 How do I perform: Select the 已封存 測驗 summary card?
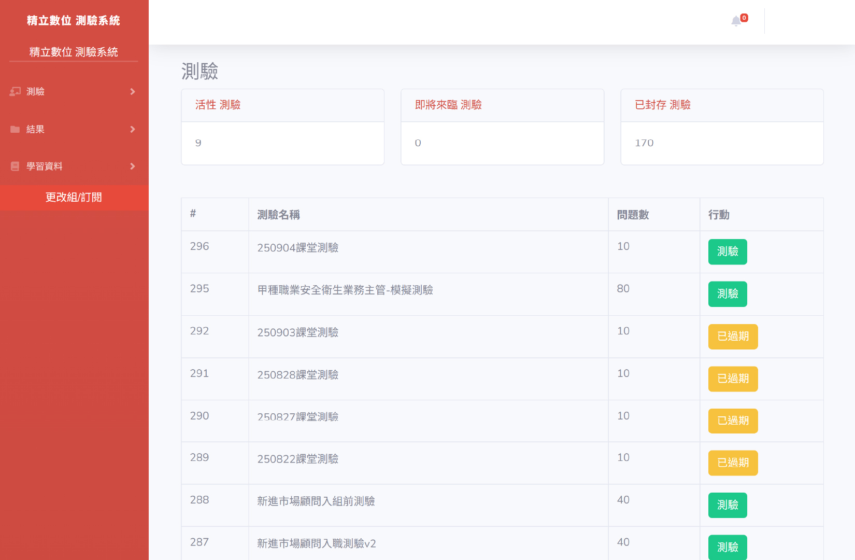pyautogui.click(x=722, y=127)
